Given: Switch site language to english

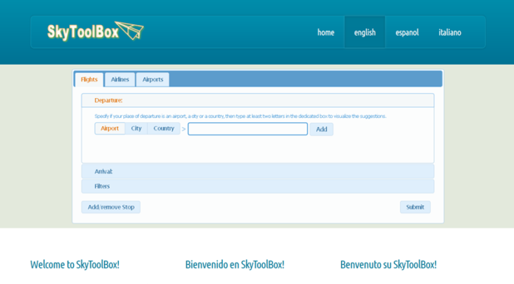Looking at the screenshot, I should [365, 32].
